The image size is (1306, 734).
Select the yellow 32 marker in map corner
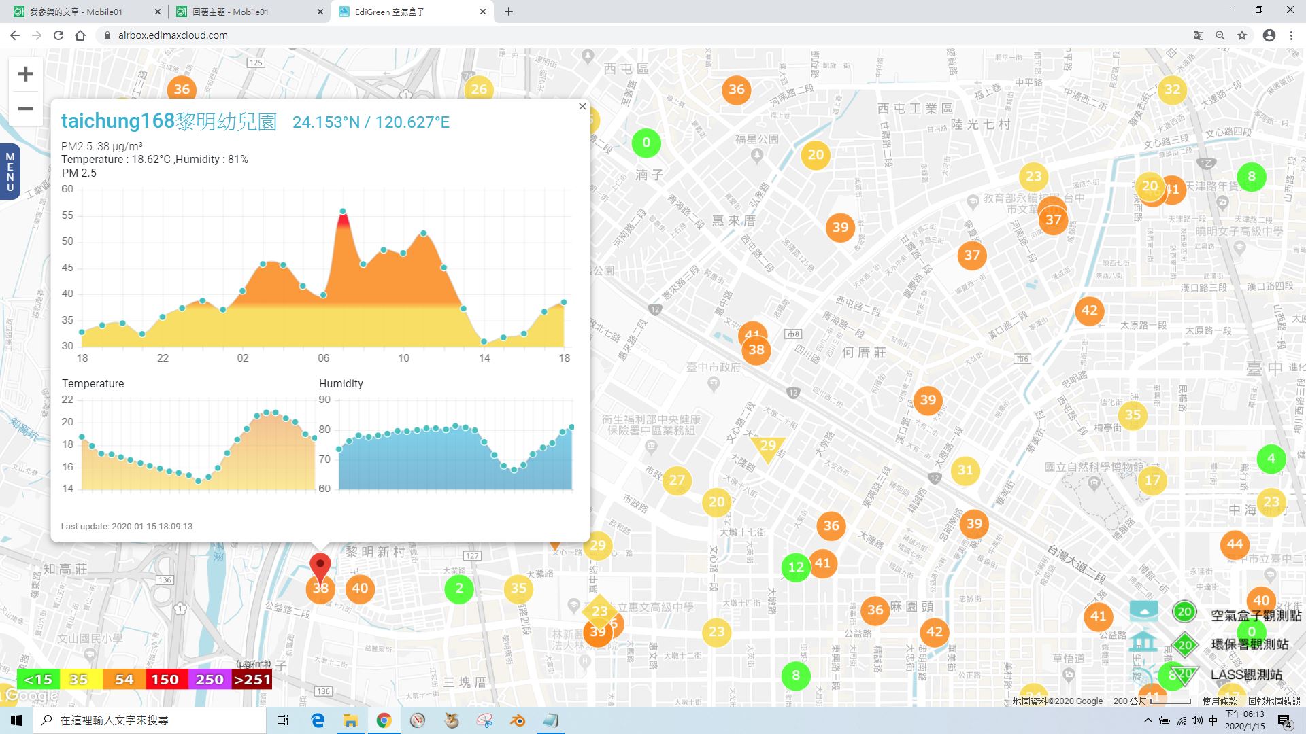click(1172, 90)
